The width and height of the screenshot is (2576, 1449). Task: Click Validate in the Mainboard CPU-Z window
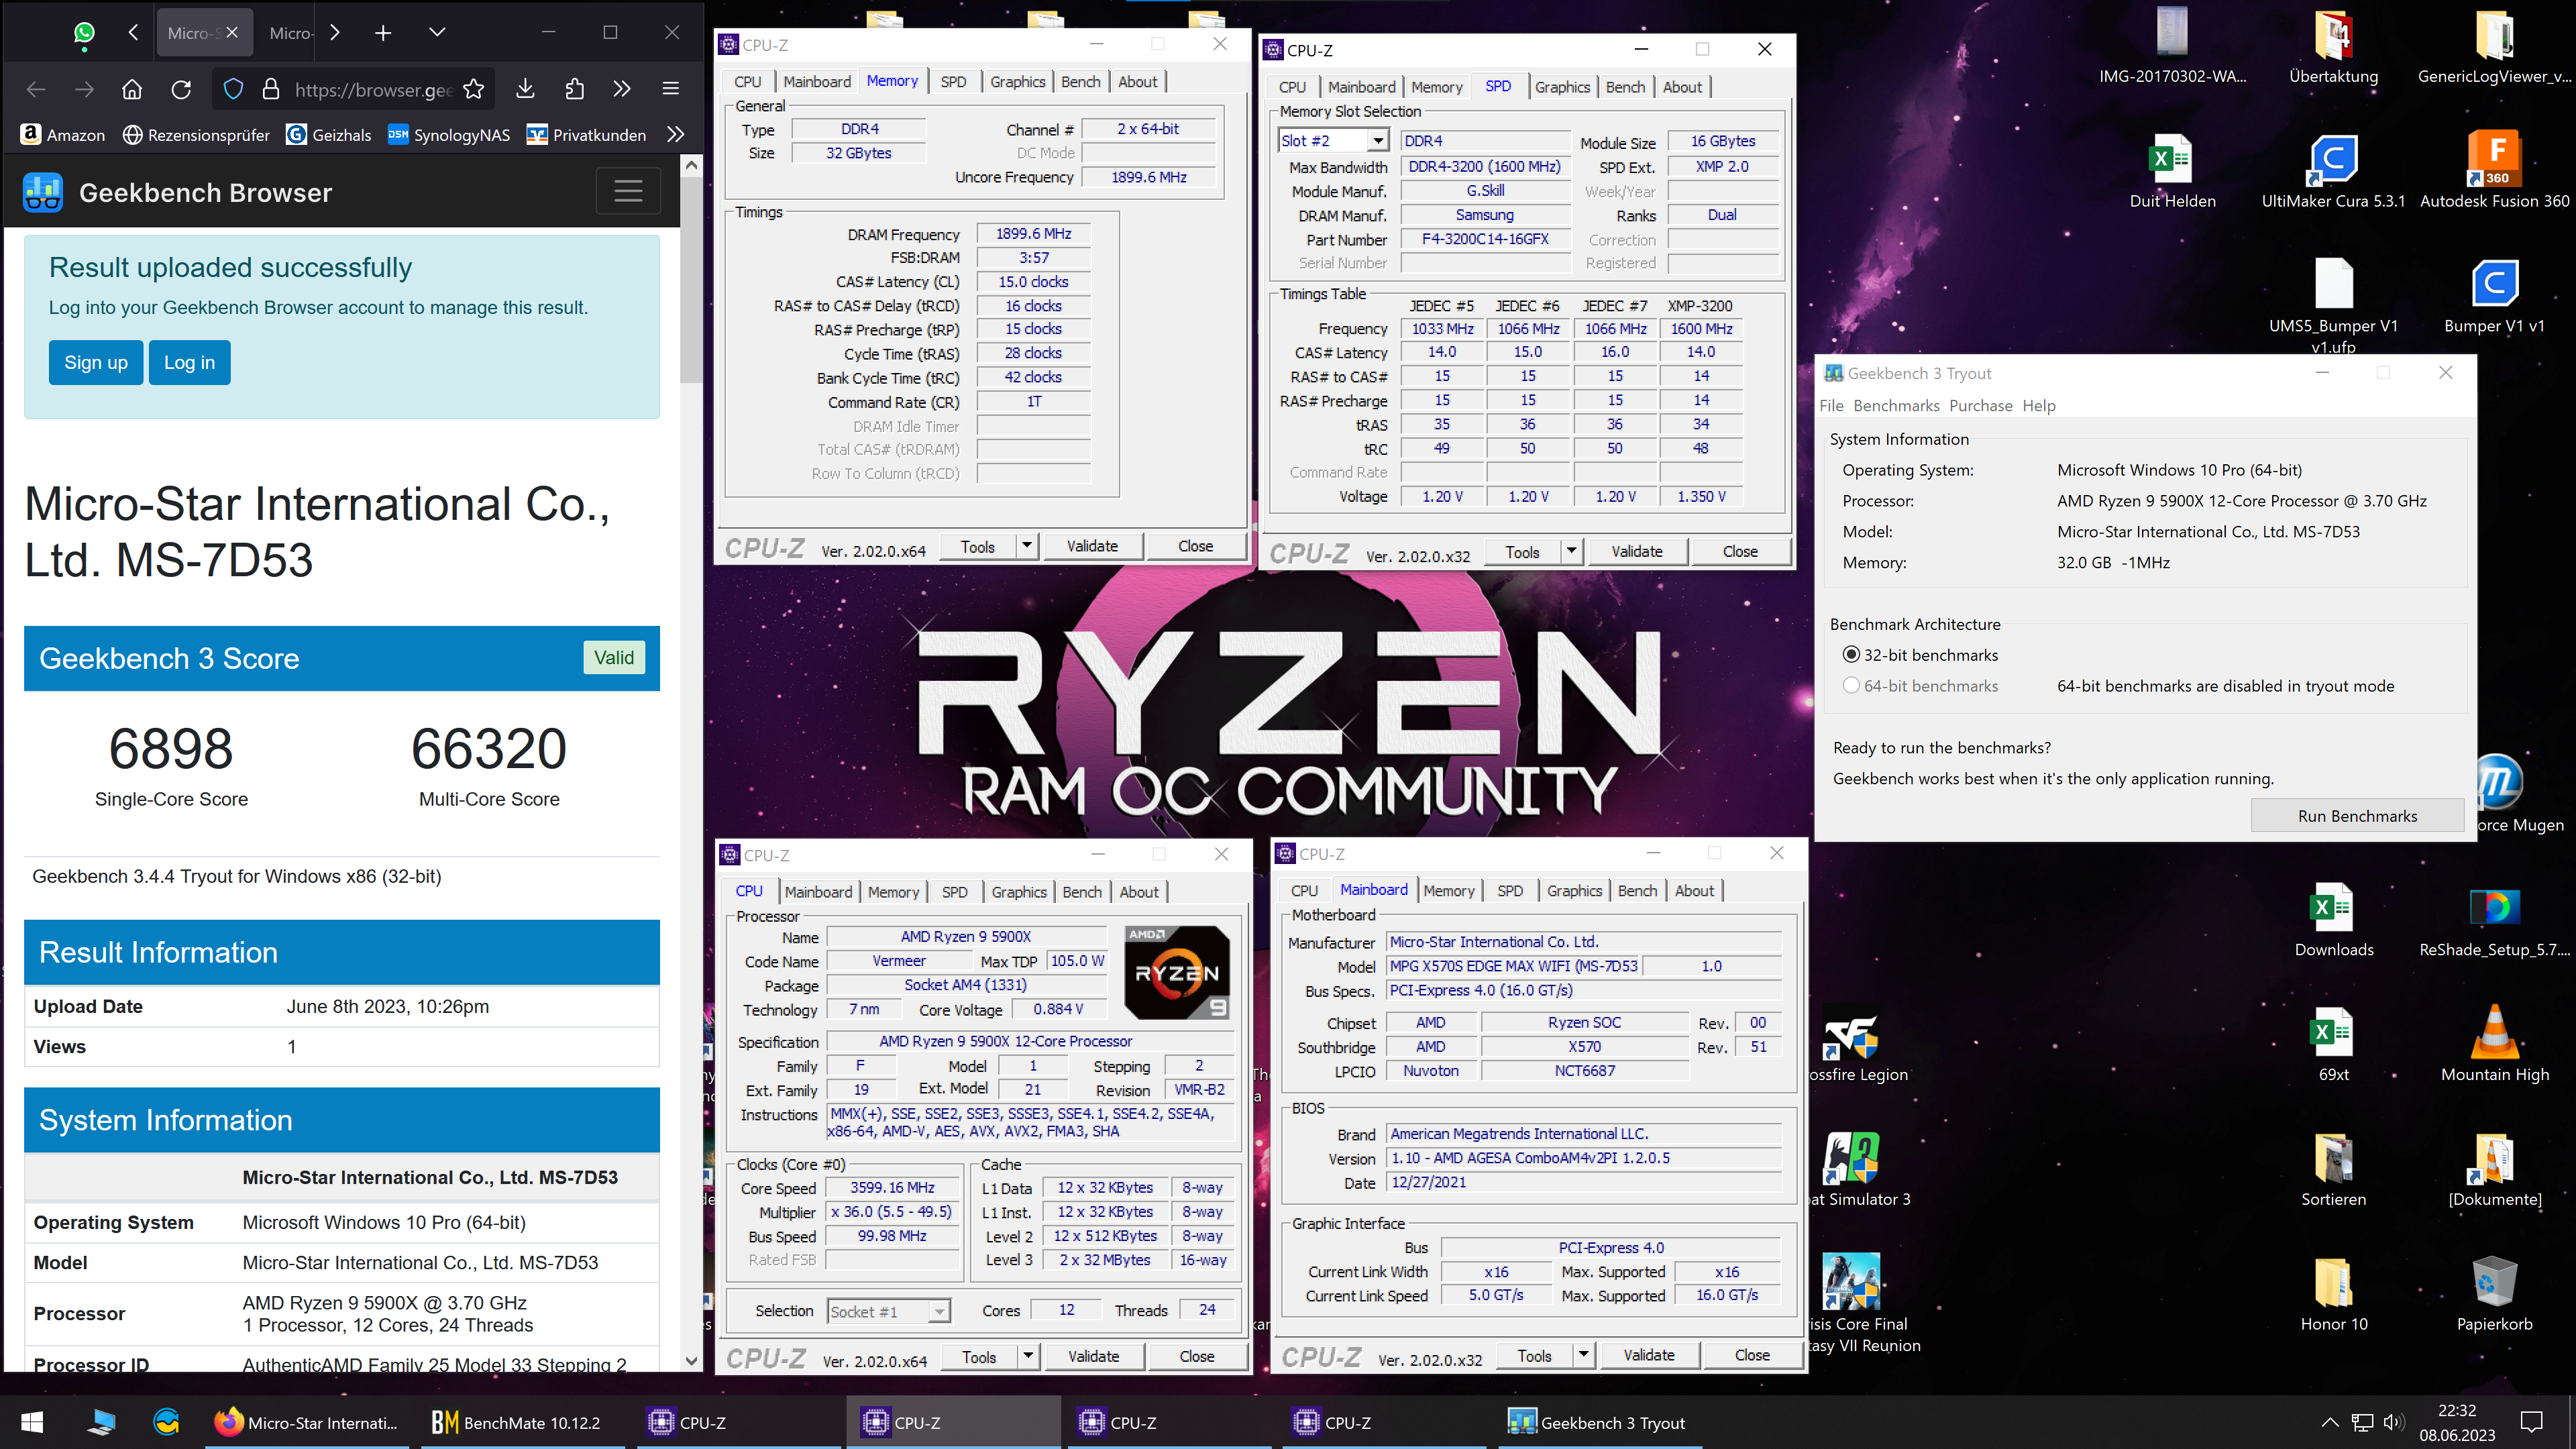click(x=1649, y=1355)
